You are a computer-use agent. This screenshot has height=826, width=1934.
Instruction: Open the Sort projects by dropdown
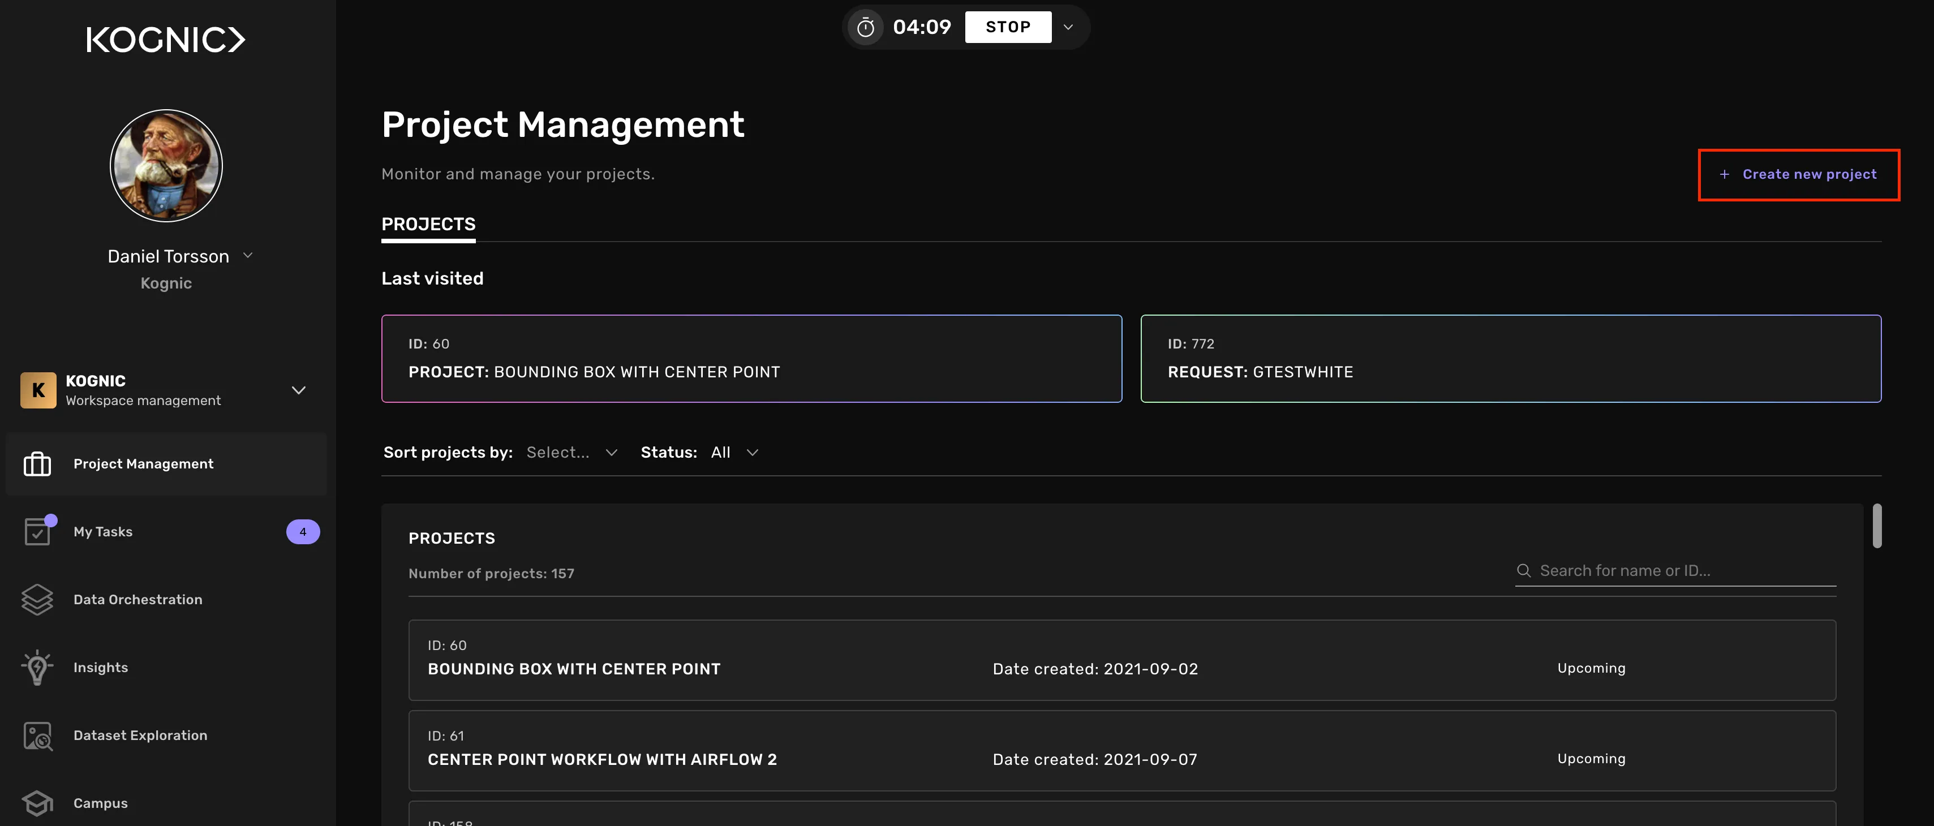point(572,452)
